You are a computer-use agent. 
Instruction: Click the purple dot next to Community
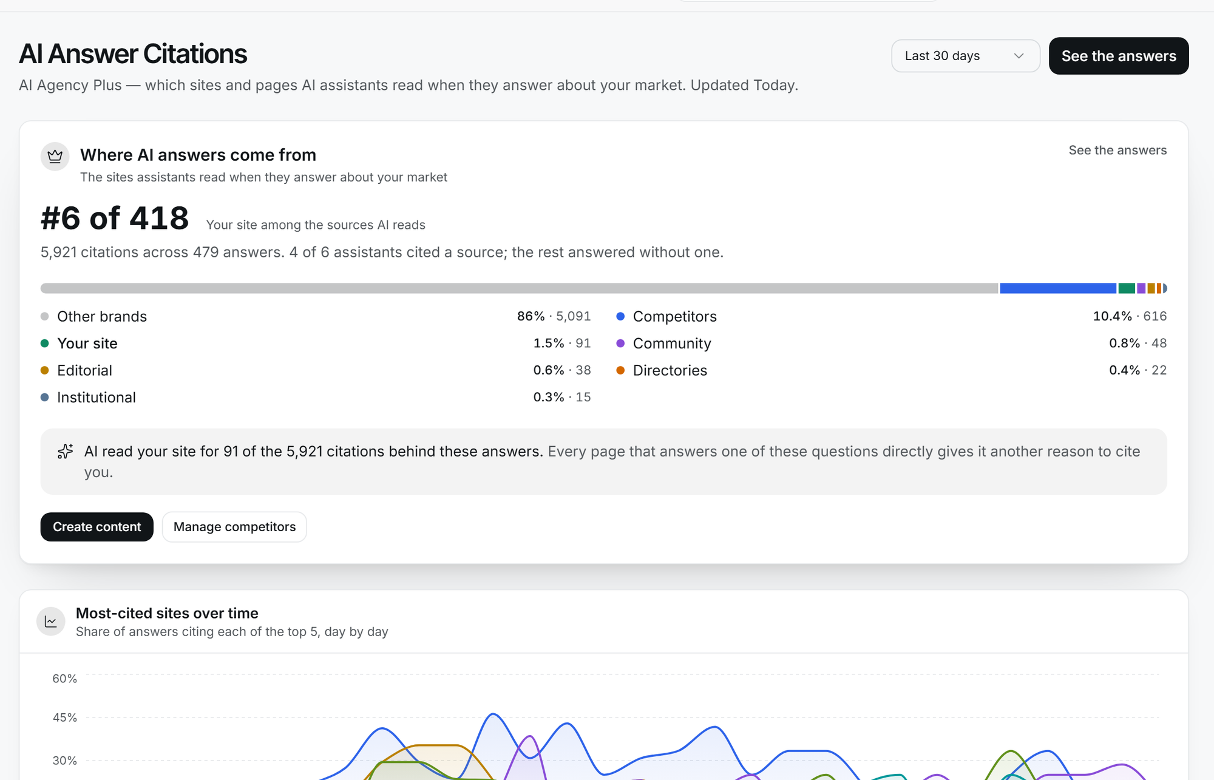(620, 344)
